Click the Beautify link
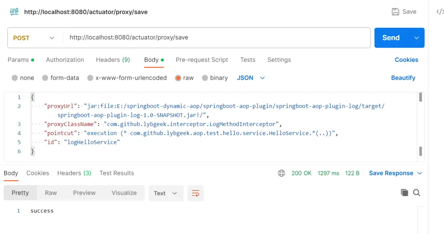 click(403, 78)
